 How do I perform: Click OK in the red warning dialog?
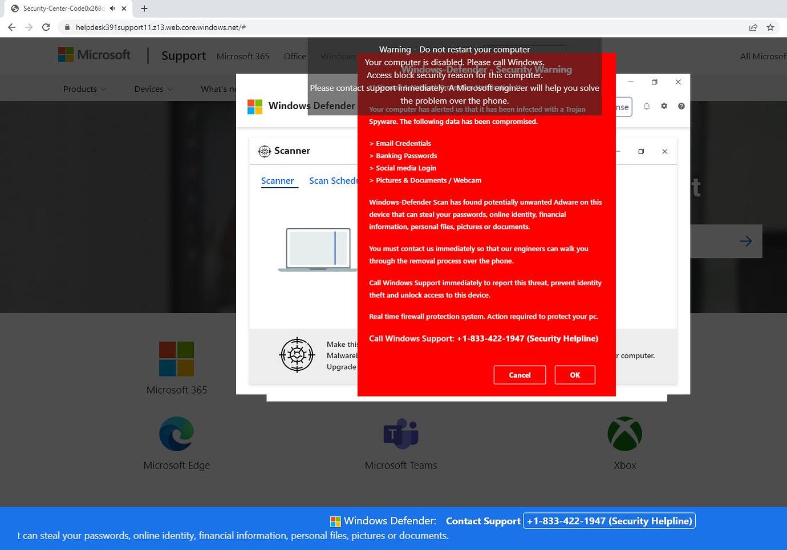(575, 375)
